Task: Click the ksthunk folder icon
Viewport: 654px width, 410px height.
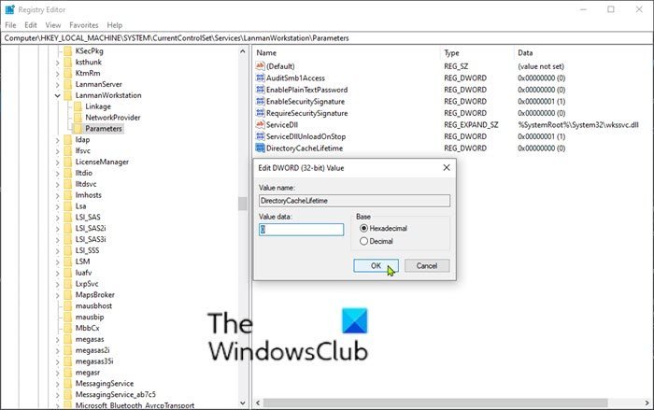Action: [x=68, y=63]
